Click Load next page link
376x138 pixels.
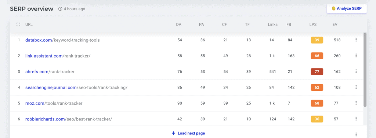click(x=188, y=133)
